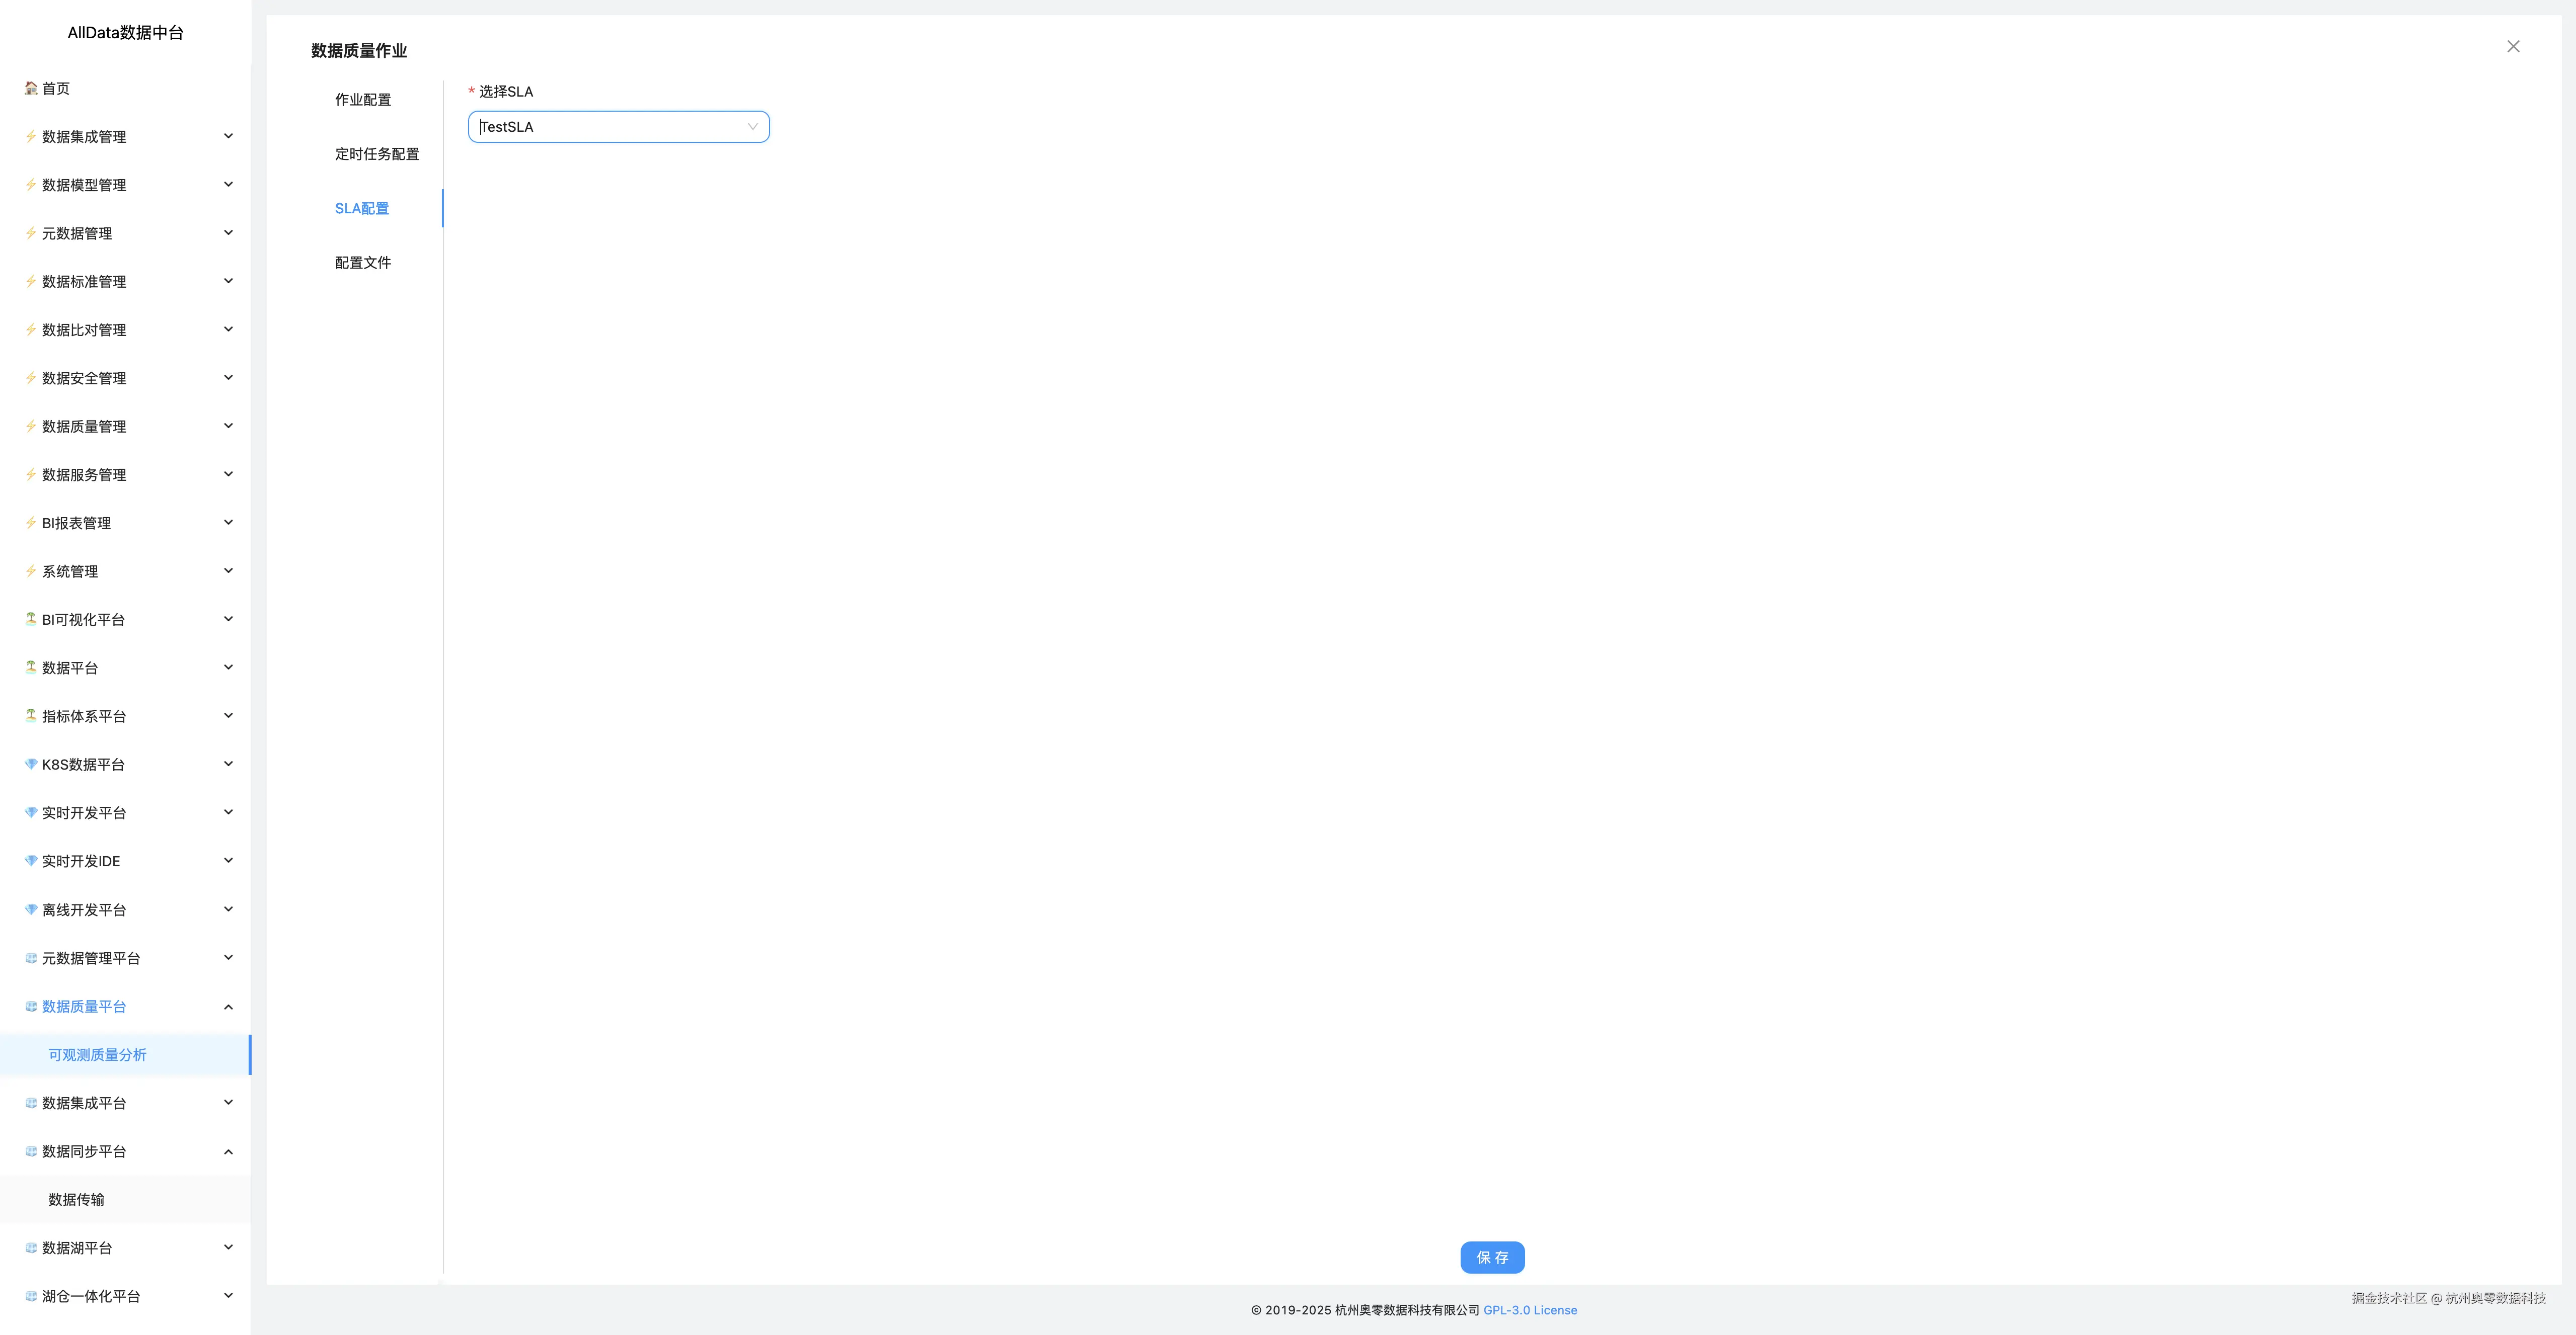Click the island icon beside BI可视化平台
Screen dimensions: 2576x1335
(31, 619)
